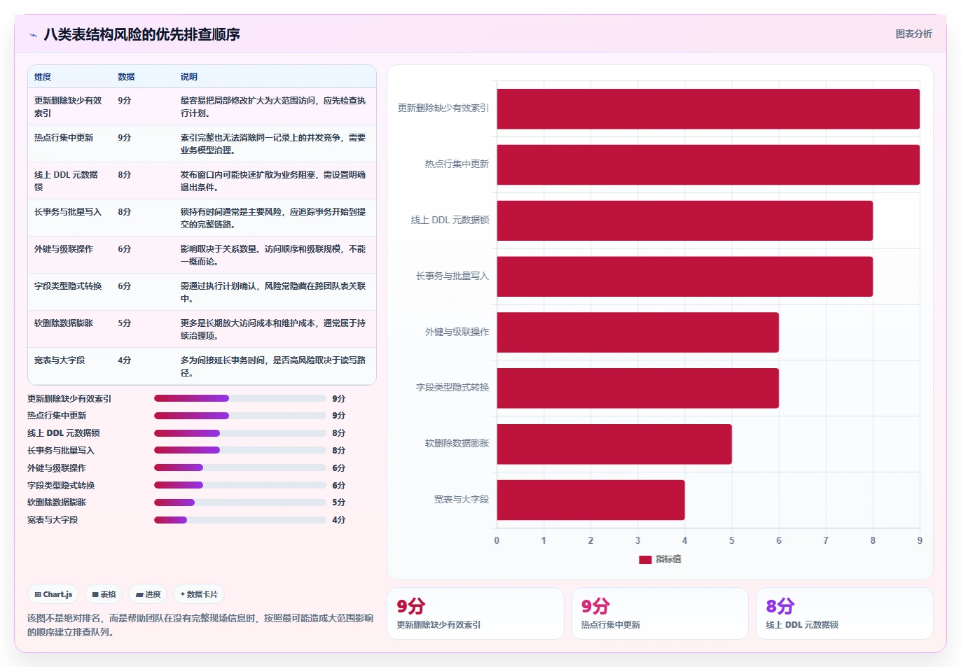
Task: Click the 线上 DDL 元数据锁 progress bar
Action: (x=240, y=433)
